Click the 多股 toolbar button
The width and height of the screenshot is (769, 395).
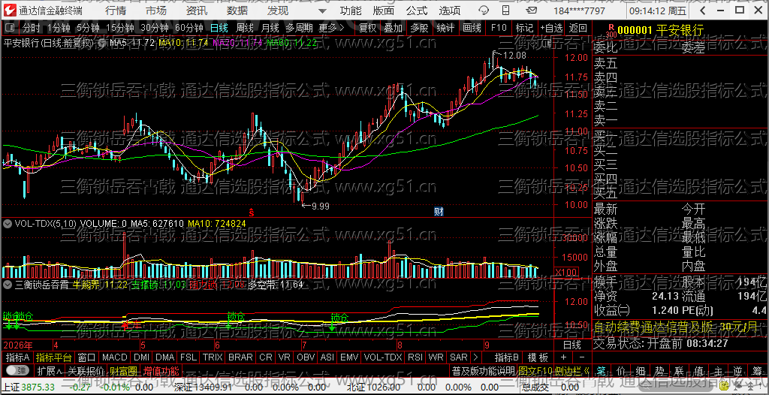click(419, 28)
